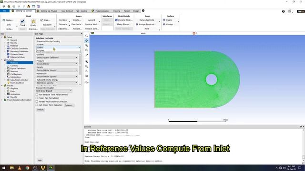
Task: Click the set view axes icon
Action: pyautogui.click(x=87, y=71)
